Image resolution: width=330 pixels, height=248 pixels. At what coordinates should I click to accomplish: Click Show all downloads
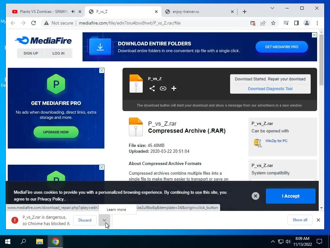point(300,220)
